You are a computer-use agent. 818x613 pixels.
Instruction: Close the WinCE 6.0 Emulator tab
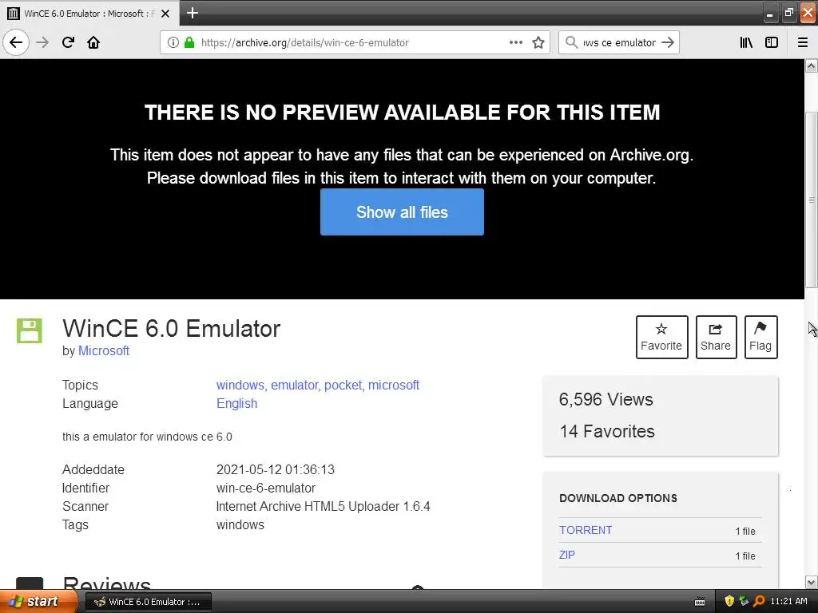tap(165, 14)
